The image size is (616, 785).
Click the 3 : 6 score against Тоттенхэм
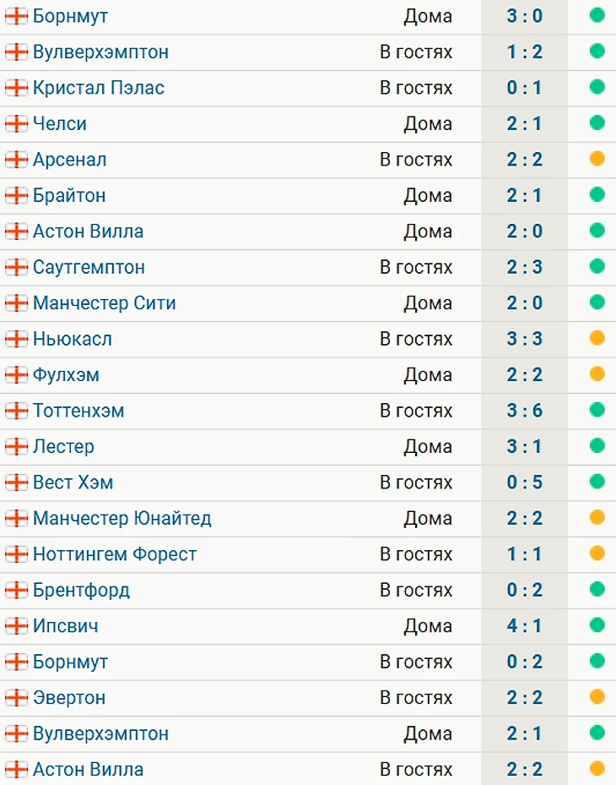[524, 411]
